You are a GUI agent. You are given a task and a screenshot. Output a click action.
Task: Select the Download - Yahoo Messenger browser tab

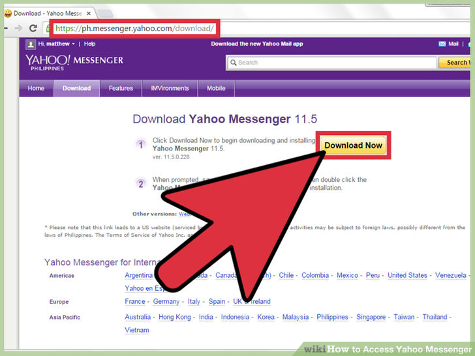[48, 13]
